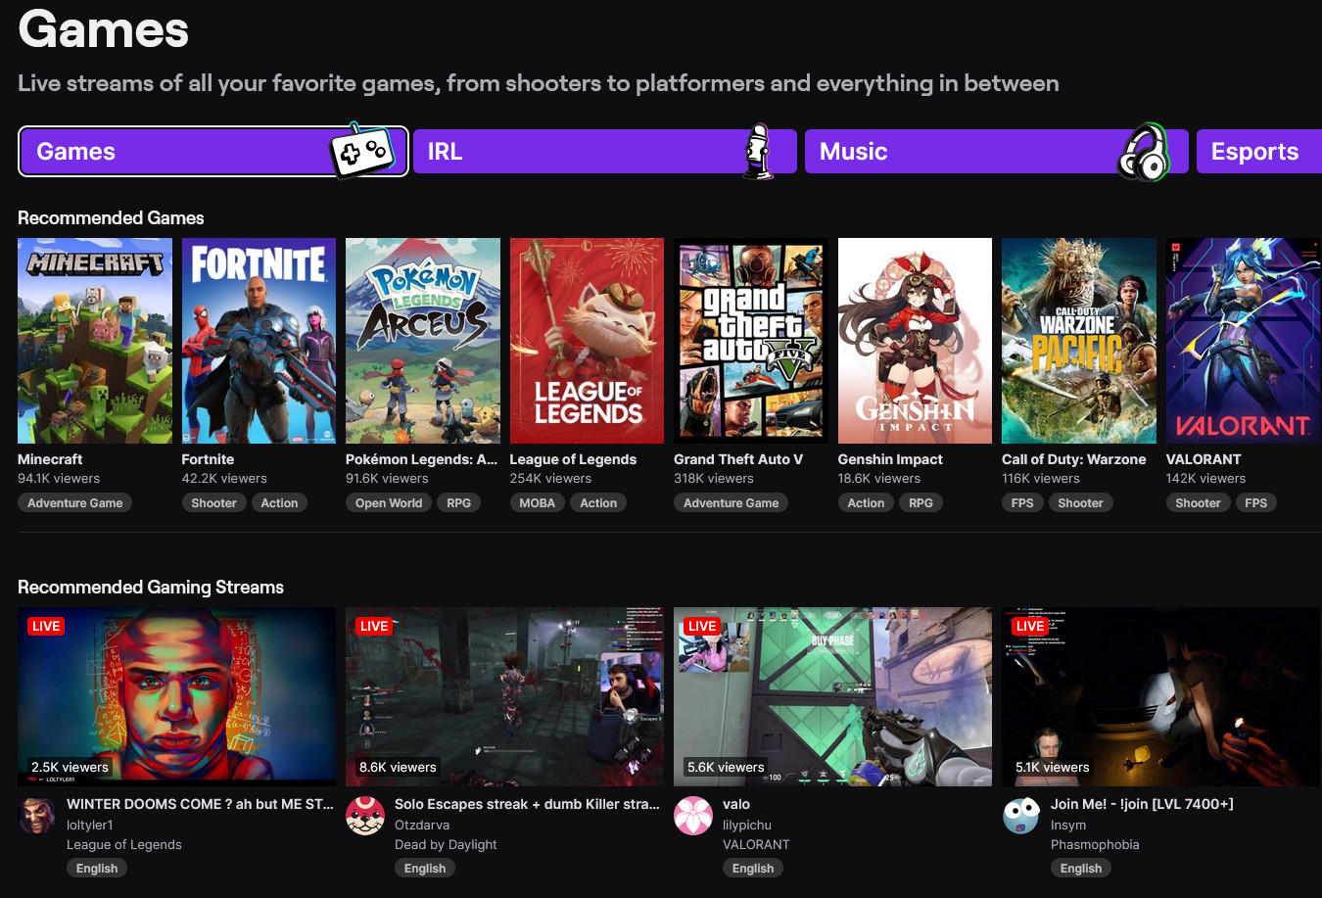Select the RPG tag under Pokémon Legends
This screenshot has width=1322, height=898.
tap(459, 503)
